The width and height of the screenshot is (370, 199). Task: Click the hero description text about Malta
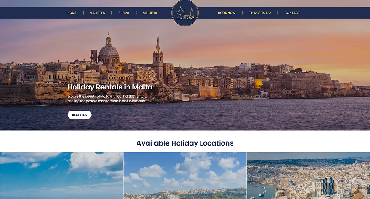107,99
